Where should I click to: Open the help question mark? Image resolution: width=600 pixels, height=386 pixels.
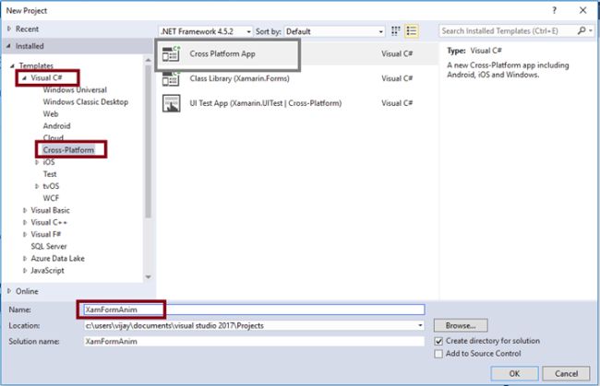point(555,10)
